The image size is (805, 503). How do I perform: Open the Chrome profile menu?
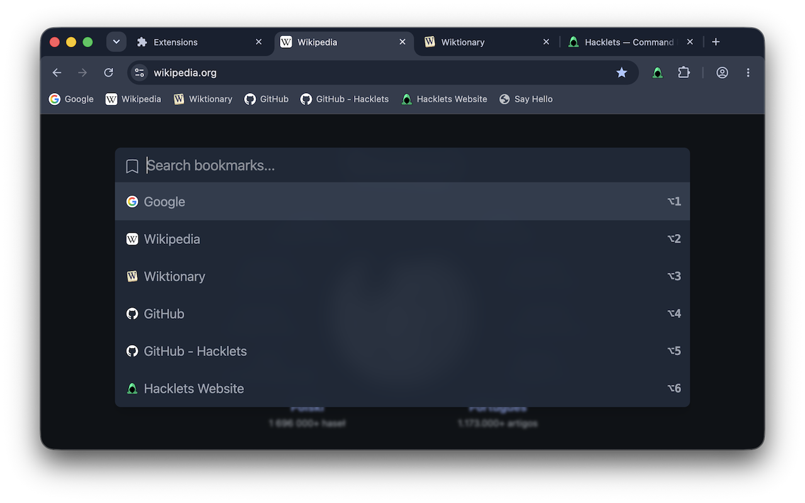(722, 73)
